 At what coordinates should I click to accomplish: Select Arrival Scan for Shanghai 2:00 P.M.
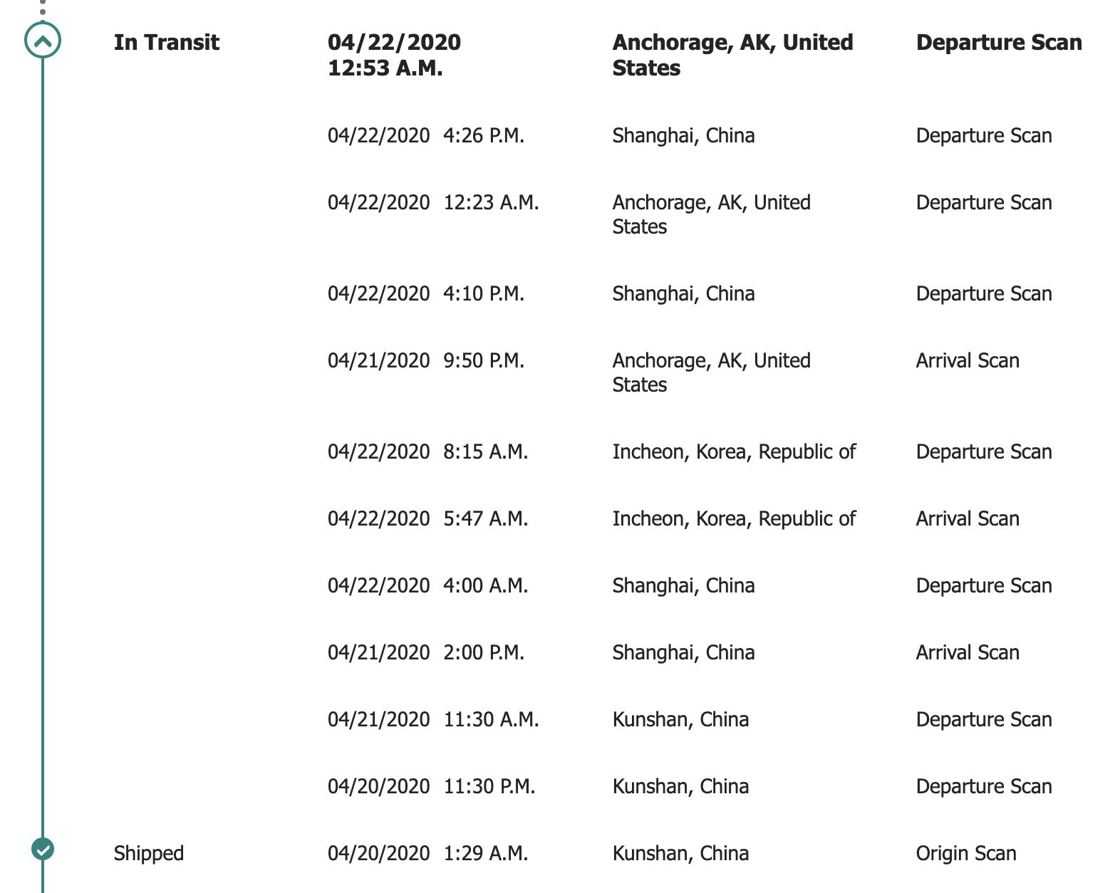point(967,652)
